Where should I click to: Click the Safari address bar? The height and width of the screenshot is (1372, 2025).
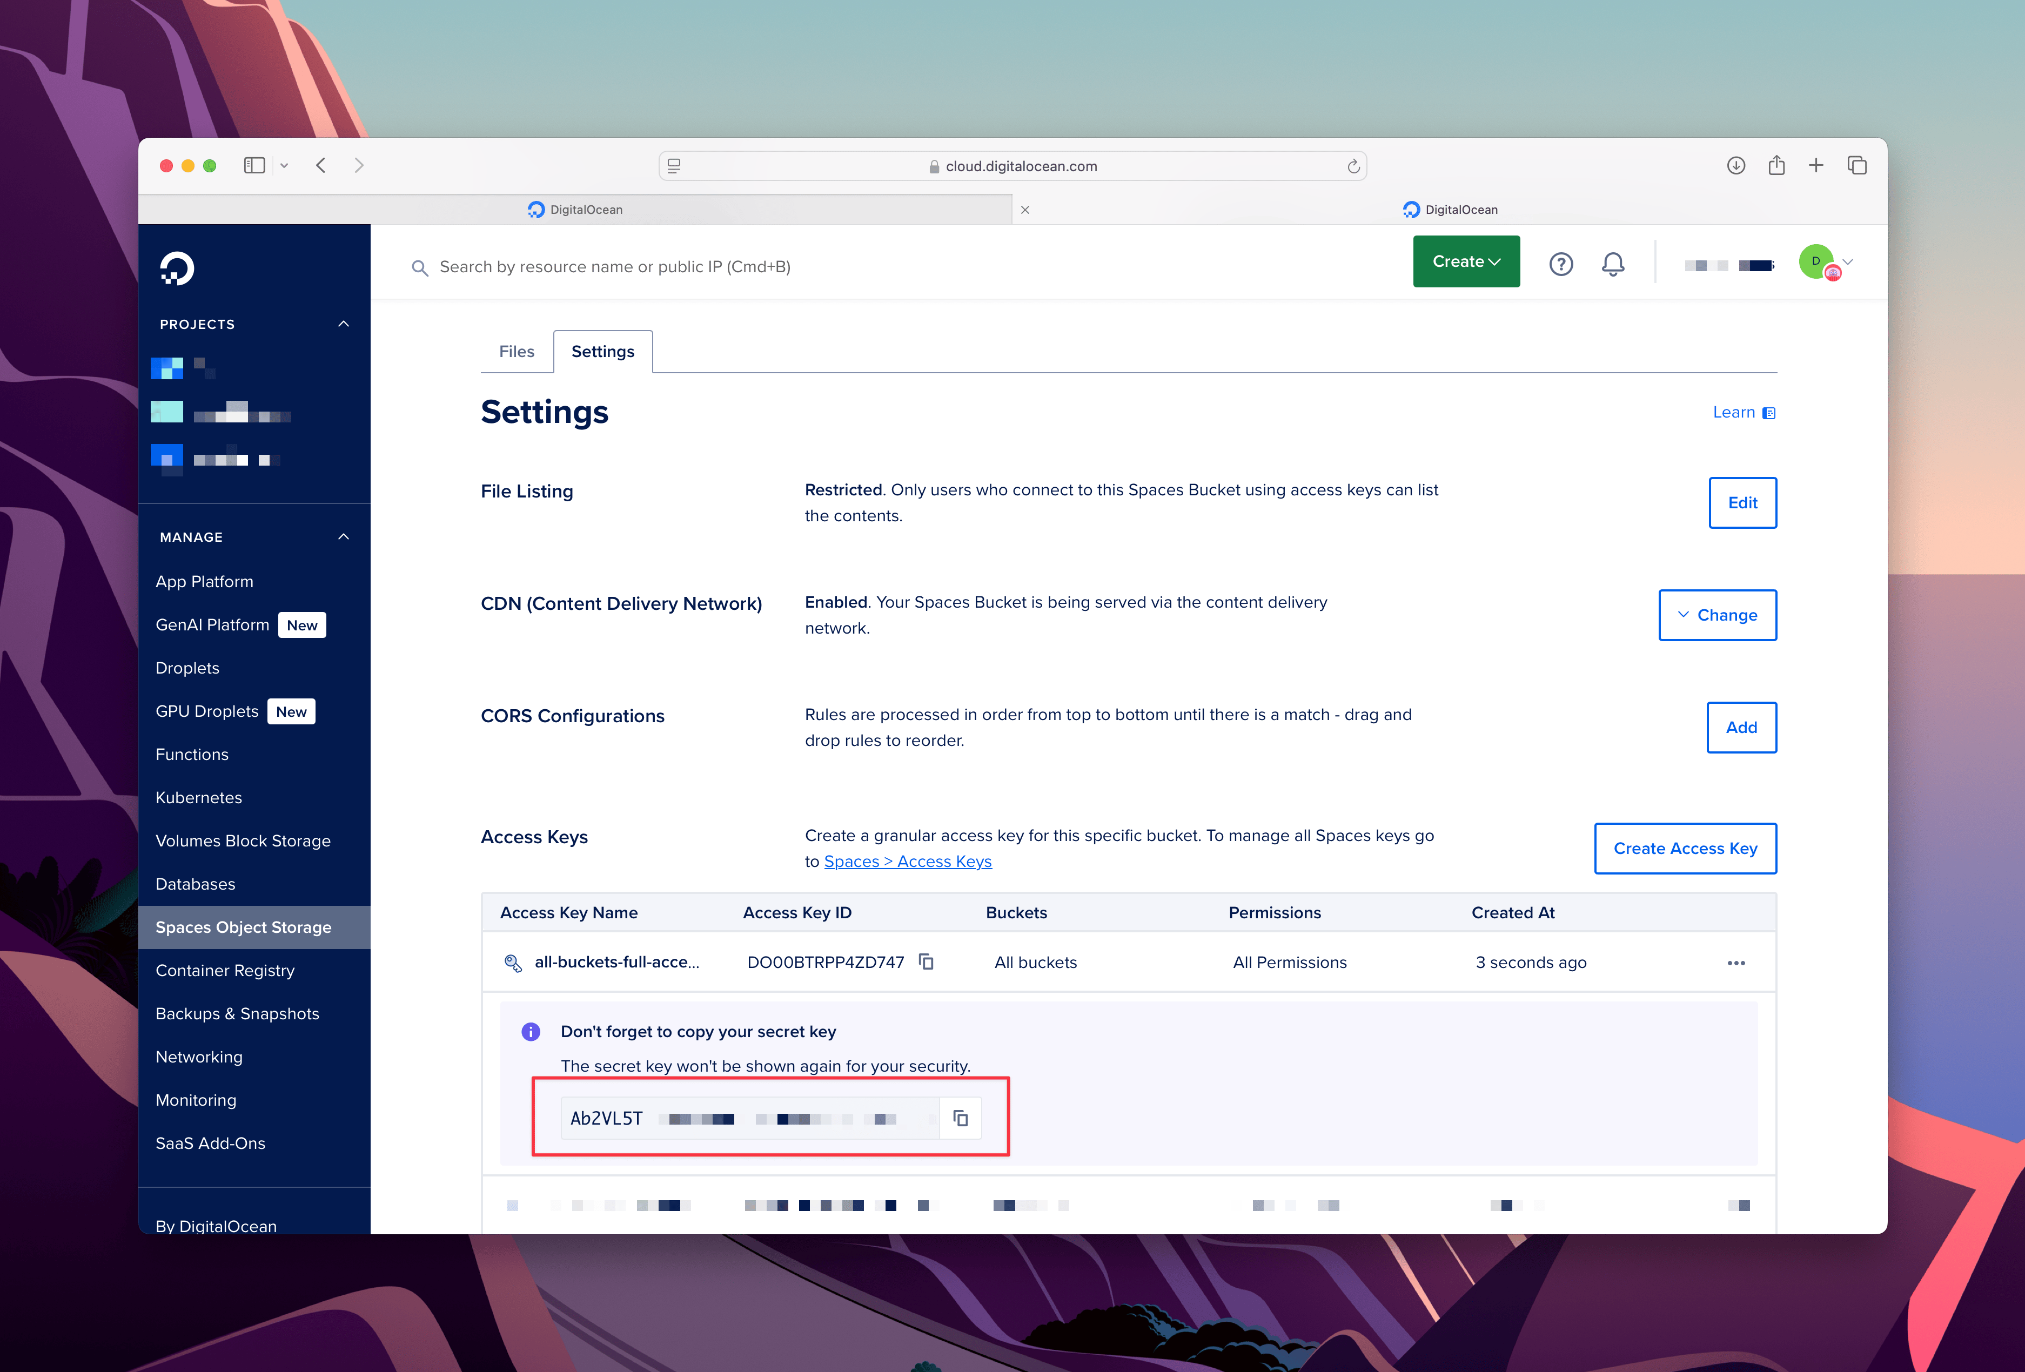tap(1012, 165)
